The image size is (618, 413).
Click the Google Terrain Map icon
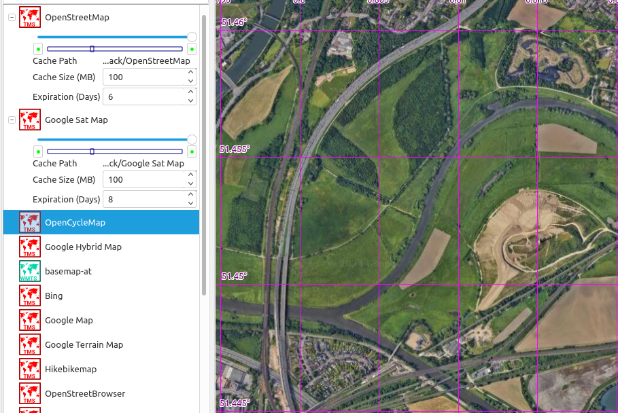coord(29,344)
